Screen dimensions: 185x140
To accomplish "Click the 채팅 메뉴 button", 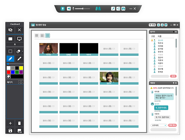I will pos(172,125).
